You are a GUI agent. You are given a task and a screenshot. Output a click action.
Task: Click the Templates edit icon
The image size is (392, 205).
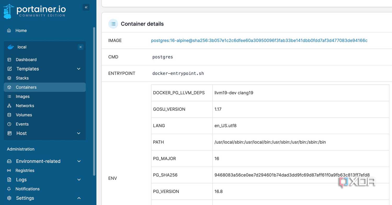[x=10, y=69]
